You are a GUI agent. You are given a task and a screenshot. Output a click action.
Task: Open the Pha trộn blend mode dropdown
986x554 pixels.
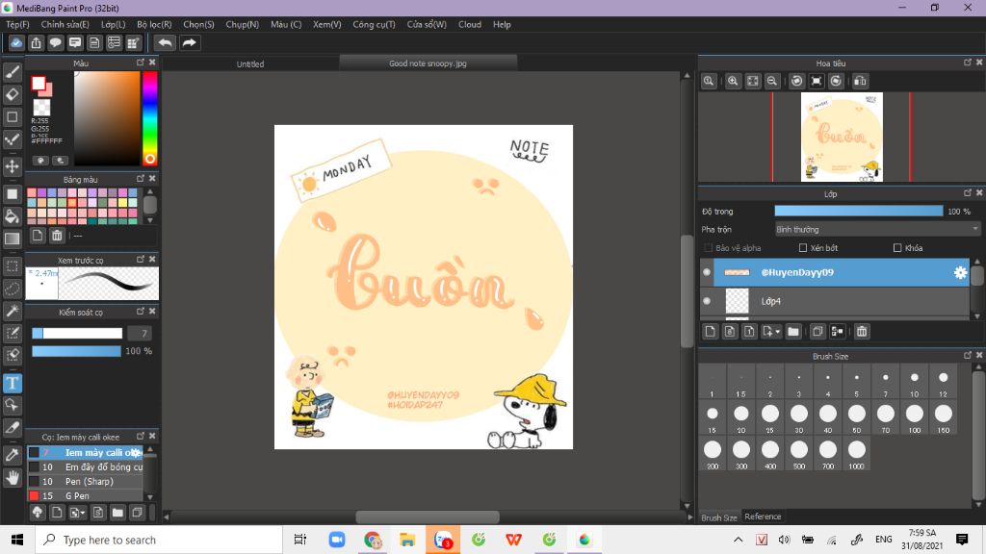pos(877,230)
